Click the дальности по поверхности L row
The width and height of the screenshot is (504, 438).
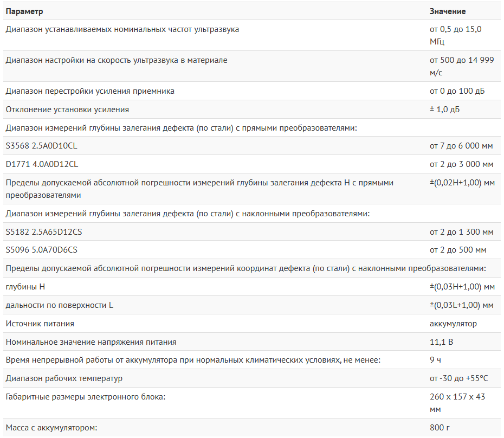251,305
